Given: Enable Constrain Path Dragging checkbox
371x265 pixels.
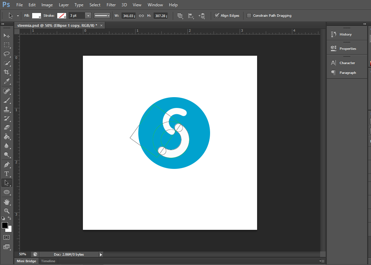Looking at the screenshot, I should (249, 16).
